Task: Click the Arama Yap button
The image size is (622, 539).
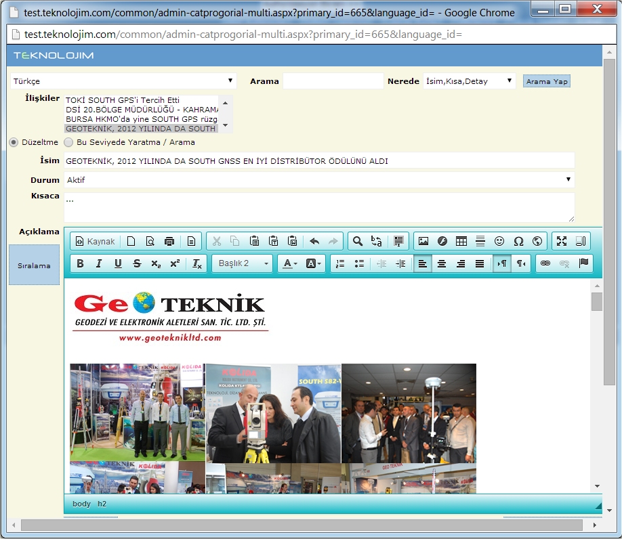Action: point(547,81)
